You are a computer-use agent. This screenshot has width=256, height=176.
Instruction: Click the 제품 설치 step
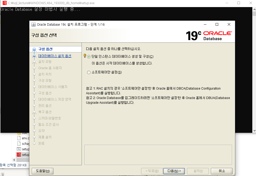click(45, 137)
